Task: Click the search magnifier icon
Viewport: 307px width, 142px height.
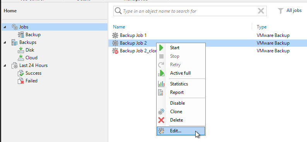Action: tap(118, 11)
